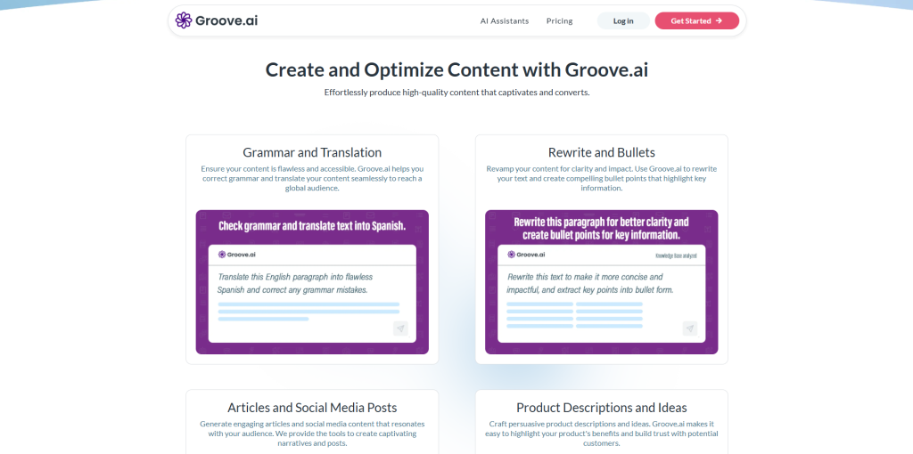Click the 'Craft persuasive product descriptions' description
Image resolution: width=913 pixels, height=454 pixels.
tap(602, 434)
